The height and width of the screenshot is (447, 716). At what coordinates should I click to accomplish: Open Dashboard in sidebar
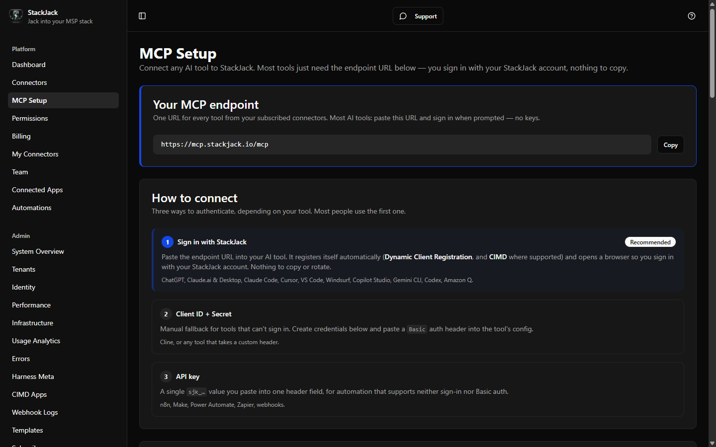(63, 65)
